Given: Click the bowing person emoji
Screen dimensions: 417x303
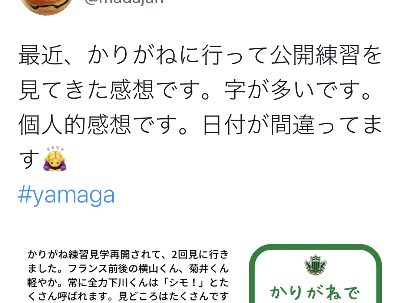Looking at the screenshot, I should [x=55, y=159].
